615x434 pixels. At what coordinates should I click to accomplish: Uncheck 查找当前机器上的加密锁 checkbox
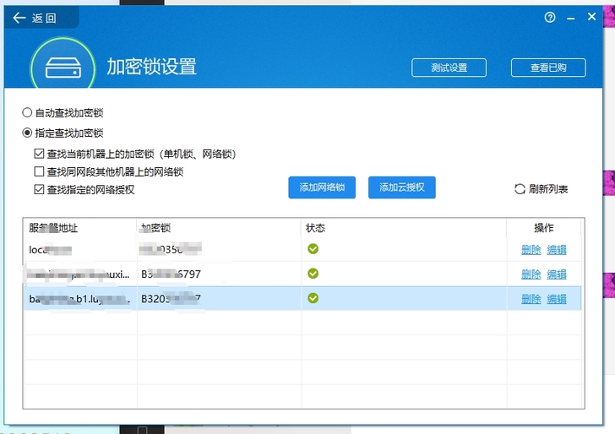click(x=39, y=154)
